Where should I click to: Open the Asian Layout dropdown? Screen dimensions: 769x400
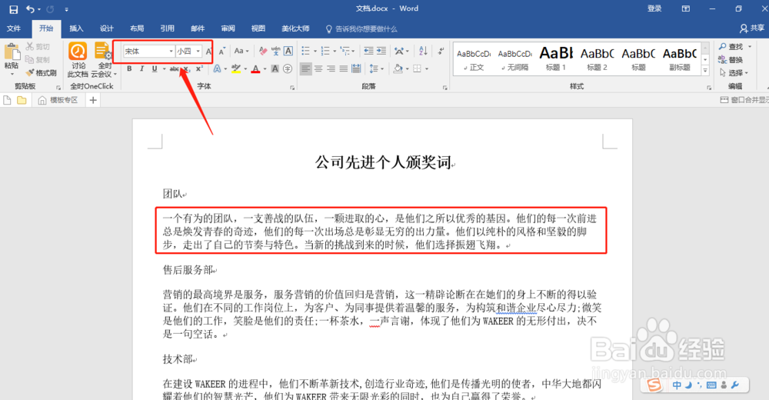(x=401, y=51)
